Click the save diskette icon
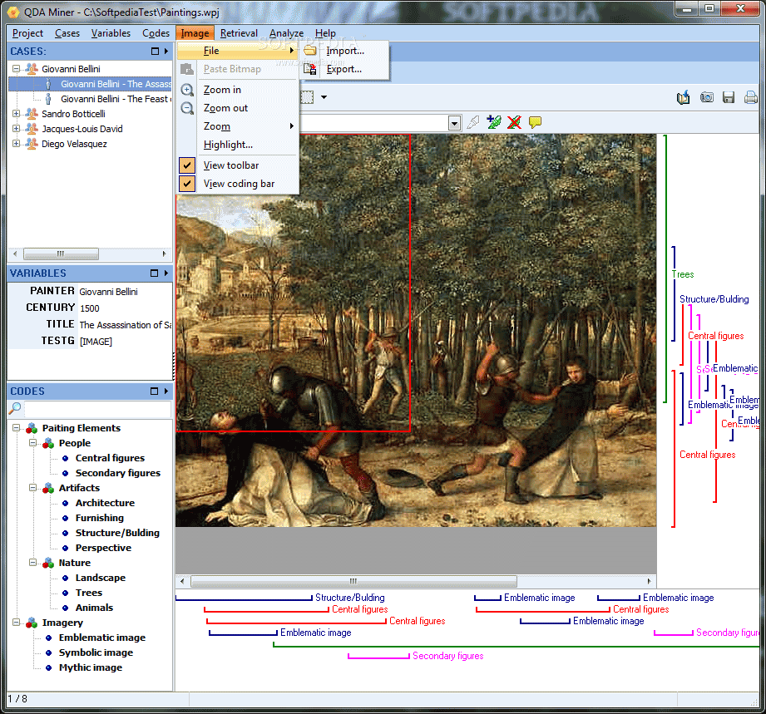Image resolution: width=766 pixels, height=714 pixels. [x=729, y=97]
